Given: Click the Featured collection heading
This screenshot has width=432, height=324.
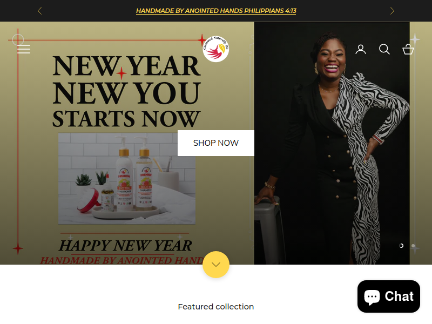Looking at the screenshot, I should click(x=215, y=307).
